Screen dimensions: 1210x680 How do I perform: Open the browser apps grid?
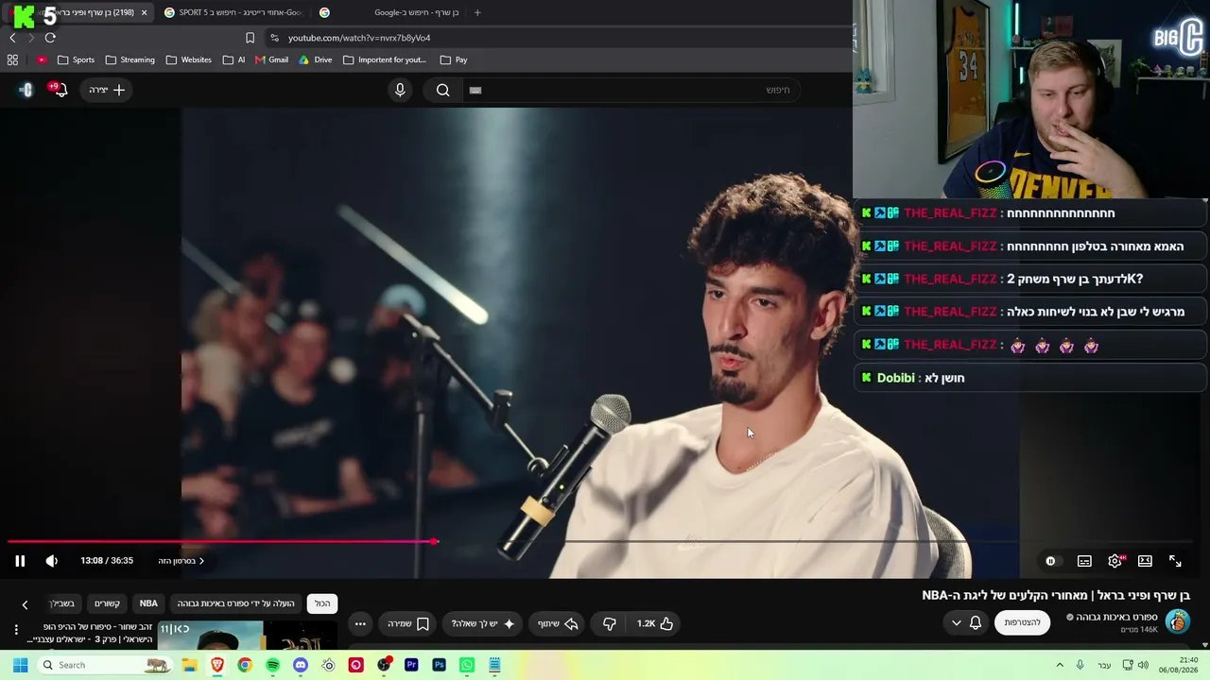pos(12,59)
